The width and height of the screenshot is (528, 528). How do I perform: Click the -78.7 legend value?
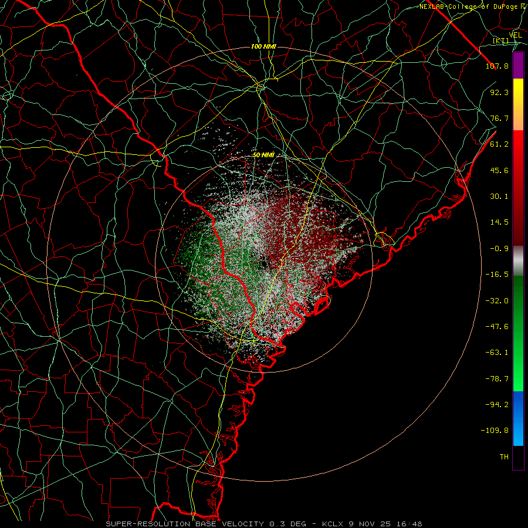pos(497,379)
